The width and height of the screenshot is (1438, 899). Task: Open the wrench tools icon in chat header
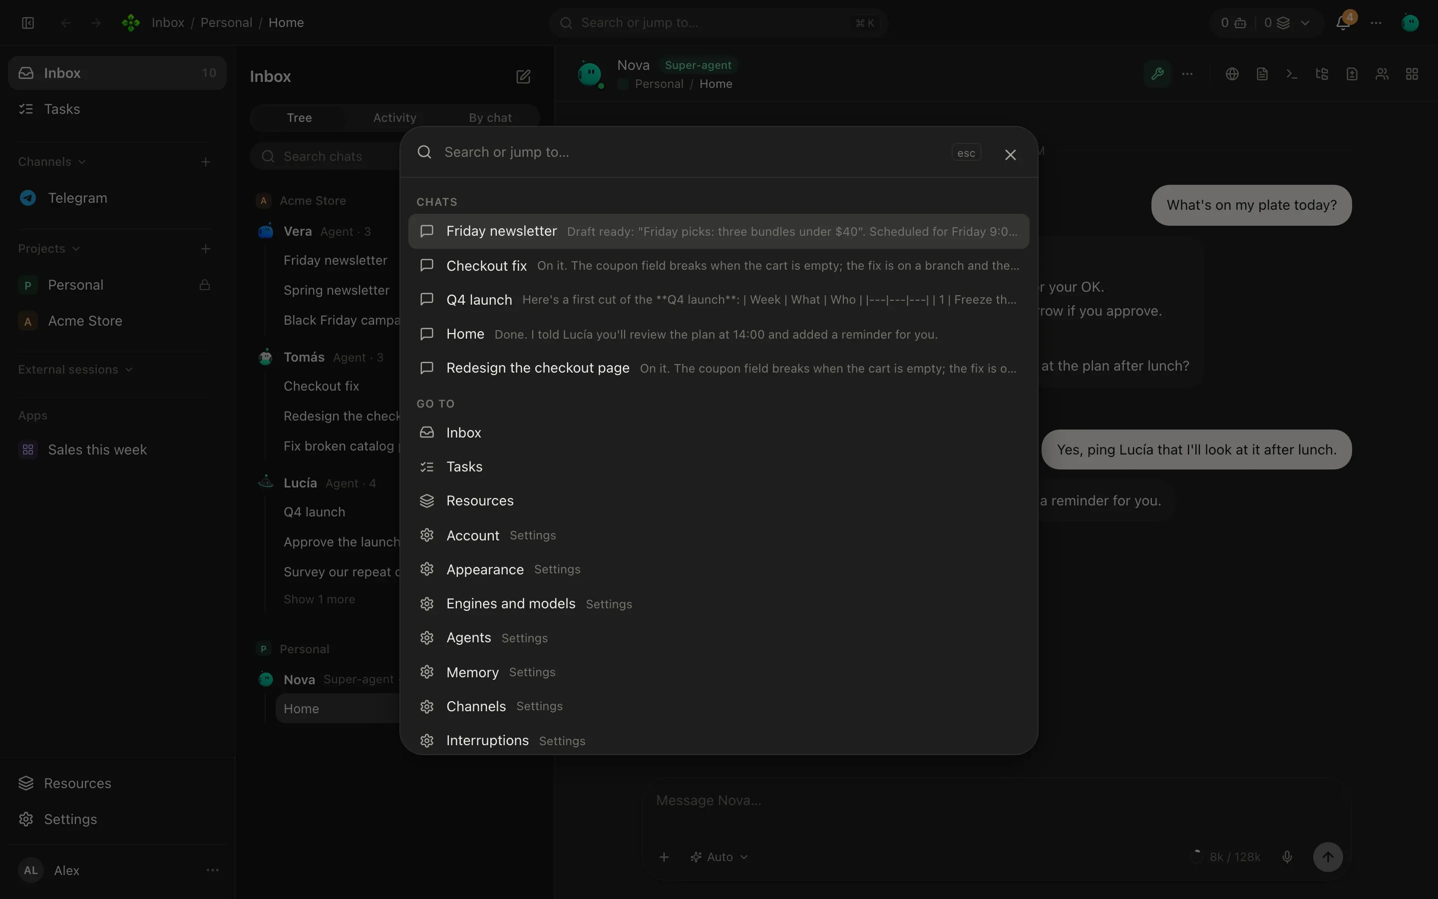pyautogui.click(x=1157, y=74)
